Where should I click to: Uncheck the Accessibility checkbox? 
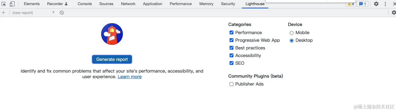point(231,55)
